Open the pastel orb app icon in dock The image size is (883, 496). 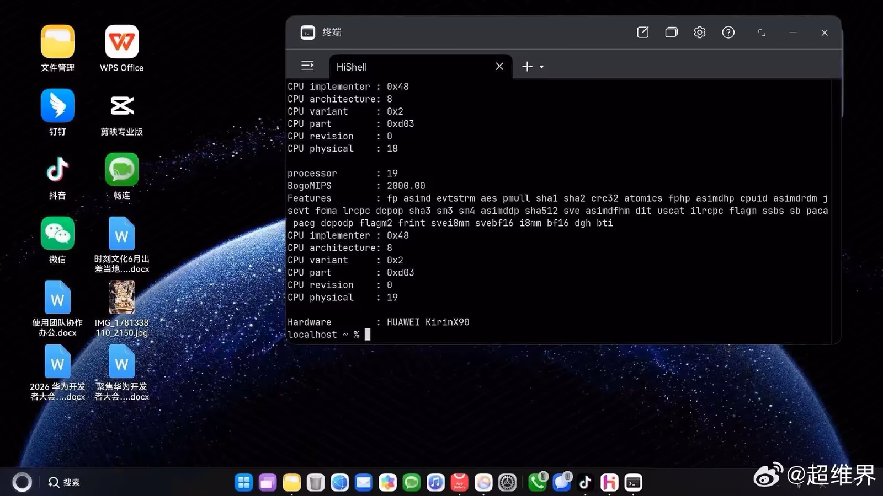point(483,483)
